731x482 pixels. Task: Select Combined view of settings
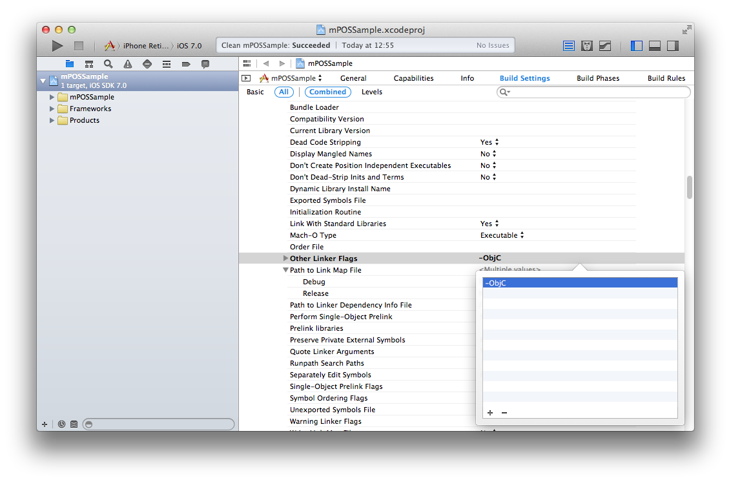328,92
